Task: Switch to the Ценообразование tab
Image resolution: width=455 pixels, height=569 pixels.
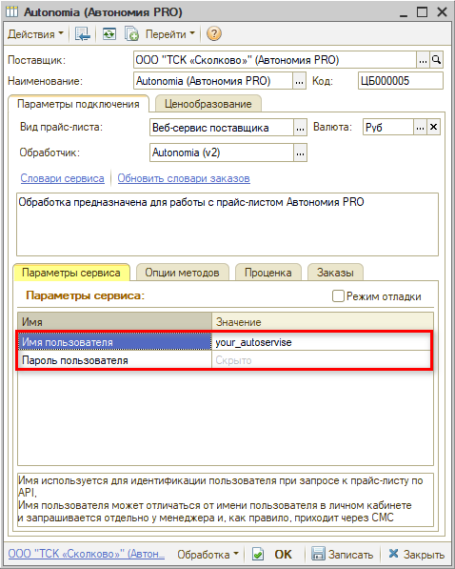Action: 208,104
